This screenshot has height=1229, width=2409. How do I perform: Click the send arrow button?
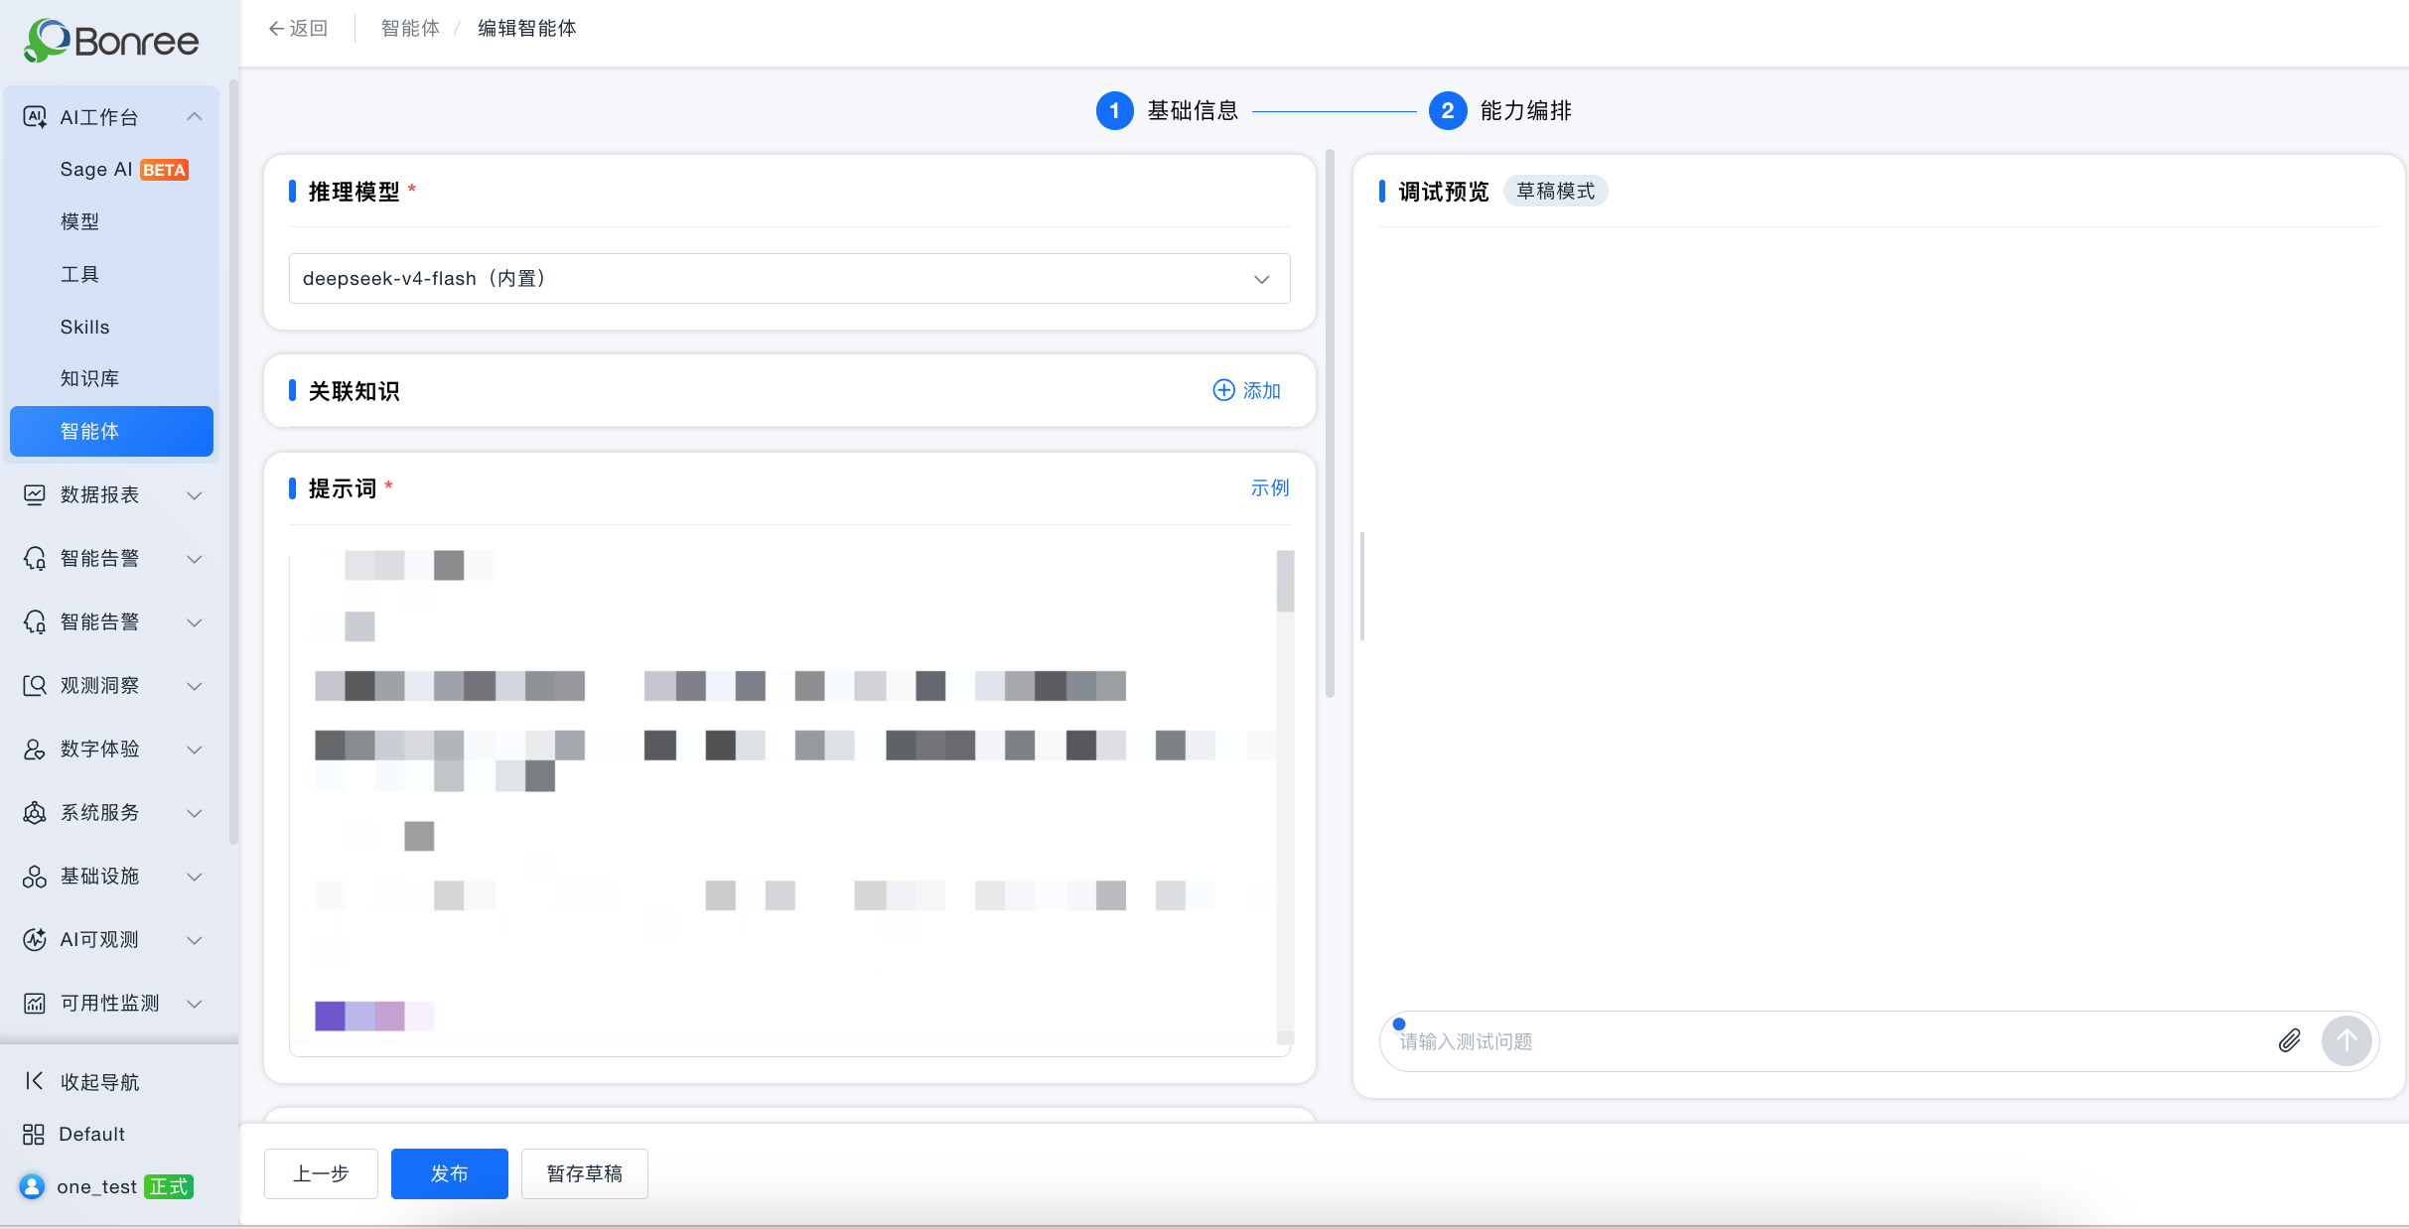click(x=2346, y=1040)
